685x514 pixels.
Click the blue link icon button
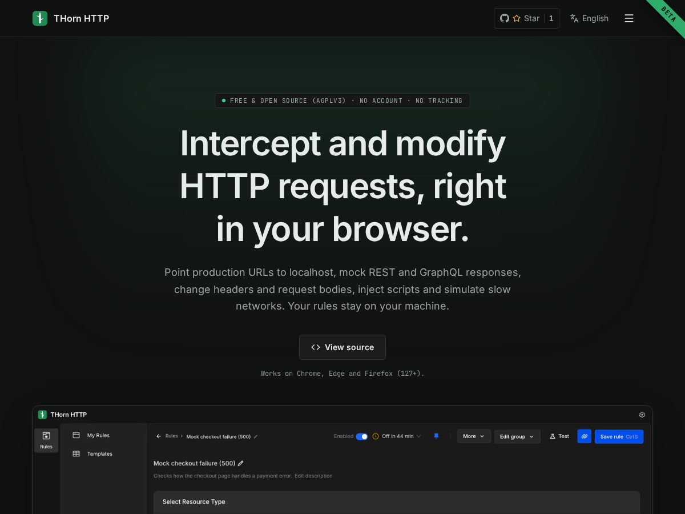[585, 436]
